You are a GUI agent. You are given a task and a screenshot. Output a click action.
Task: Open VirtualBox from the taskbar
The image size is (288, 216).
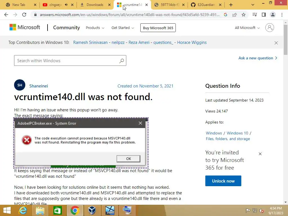92,210
